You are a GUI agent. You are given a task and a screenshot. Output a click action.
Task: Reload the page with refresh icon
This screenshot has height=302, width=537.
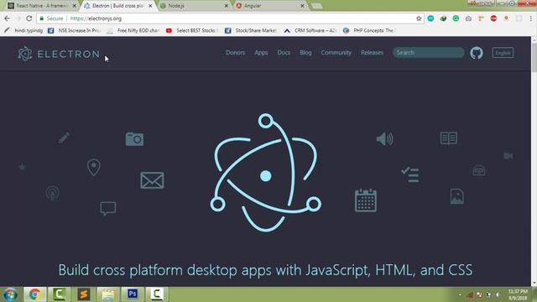coord(29,18)
